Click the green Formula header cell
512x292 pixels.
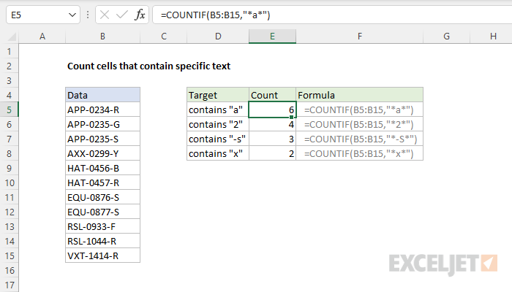pyautogui.click(x=359, y=95)
